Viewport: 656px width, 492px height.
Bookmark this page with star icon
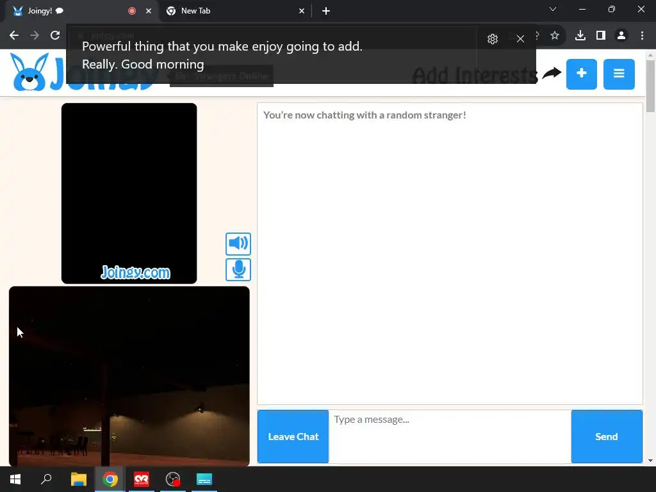(555, 36)
